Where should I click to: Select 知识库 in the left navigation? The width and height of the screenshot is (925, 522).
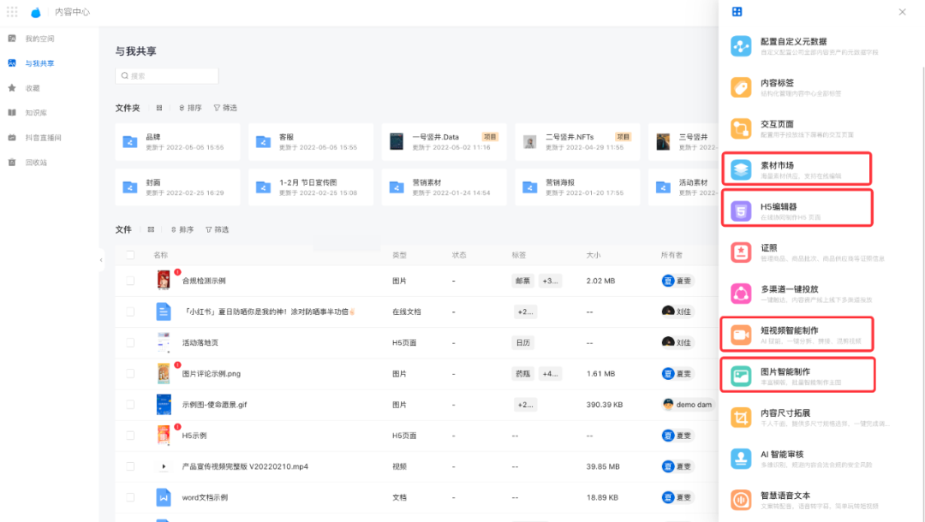tap(36, 112)
